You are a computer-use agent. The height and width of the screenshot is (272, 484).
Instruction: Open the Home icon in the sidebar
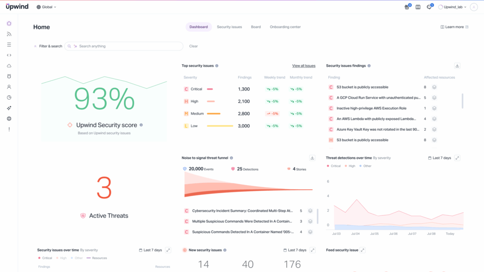(x=9, y=23)
